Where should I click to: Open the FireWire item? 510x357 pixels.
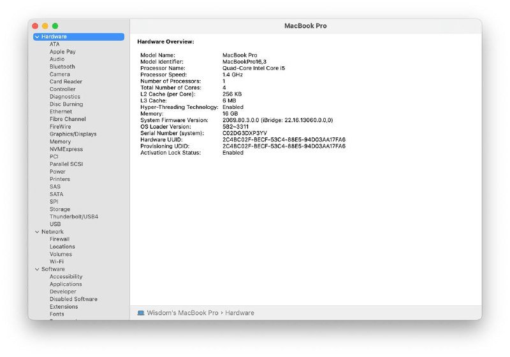click(60, 127)
